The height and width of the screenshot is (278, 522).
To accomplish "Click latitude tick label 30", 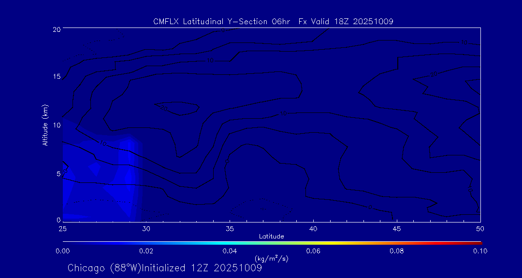I will click(146, 228).
